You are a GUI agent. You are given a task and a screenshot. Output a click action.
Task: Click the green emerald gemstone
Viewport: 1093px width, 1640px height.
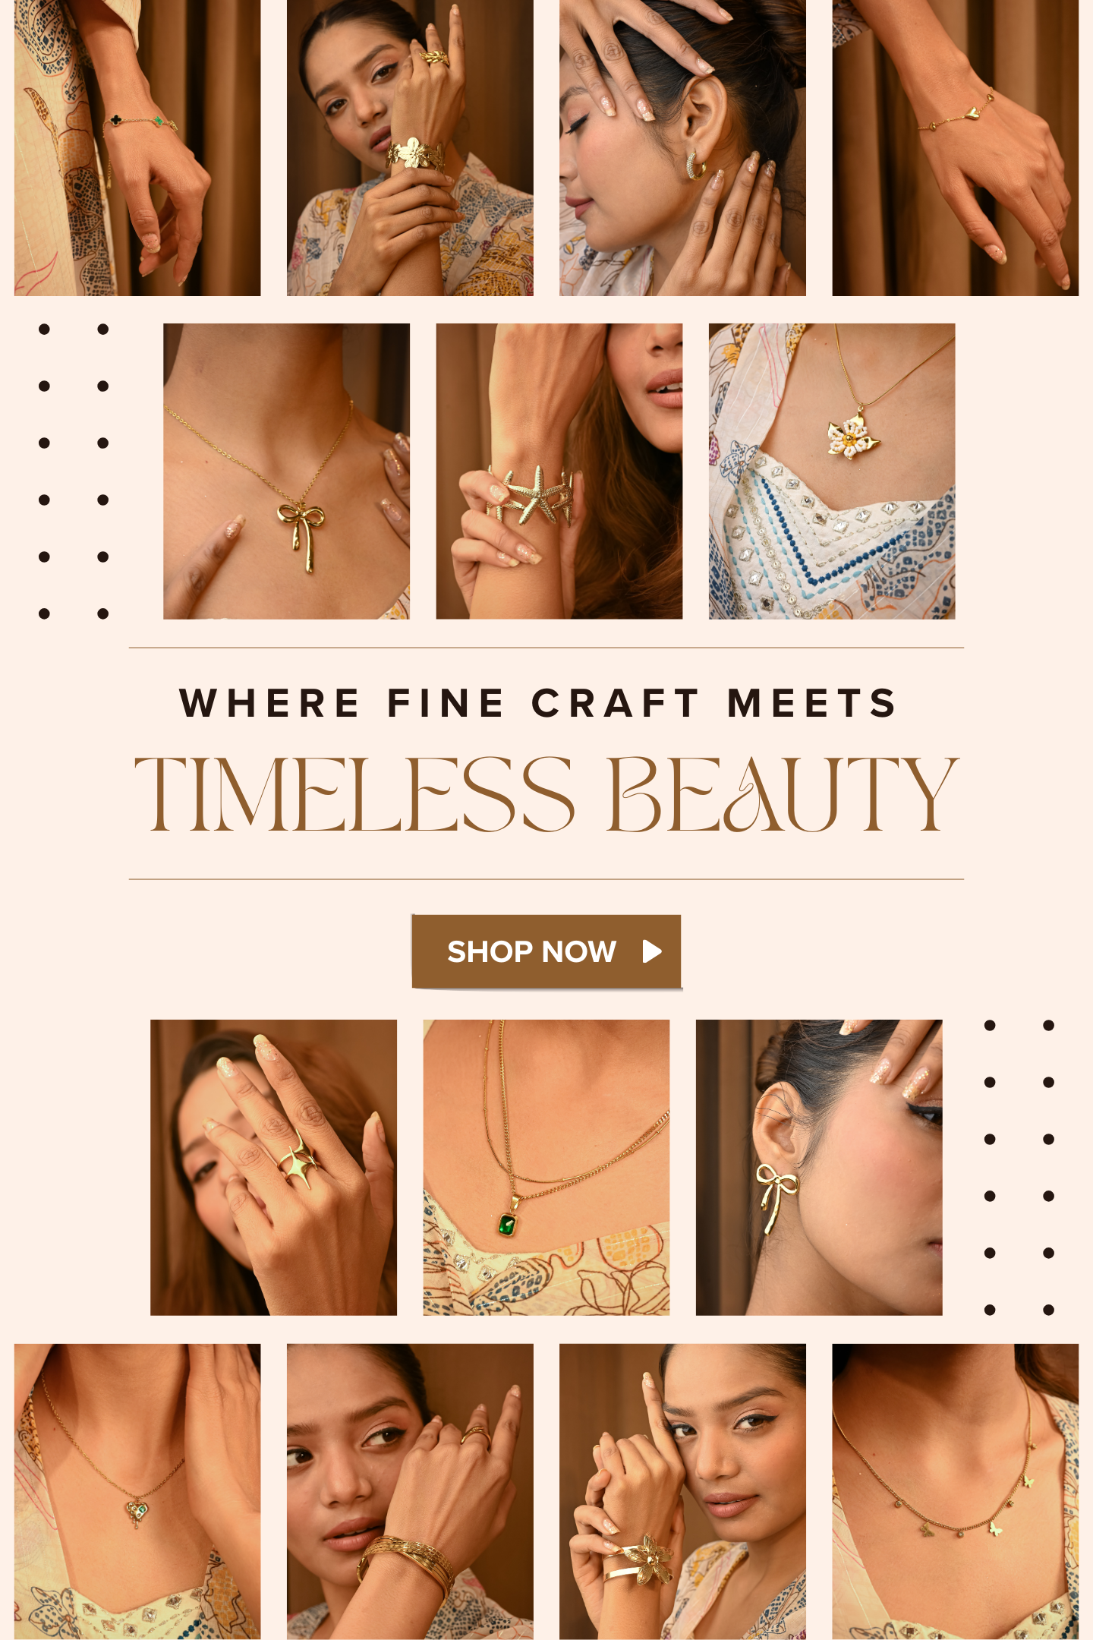507,1224
